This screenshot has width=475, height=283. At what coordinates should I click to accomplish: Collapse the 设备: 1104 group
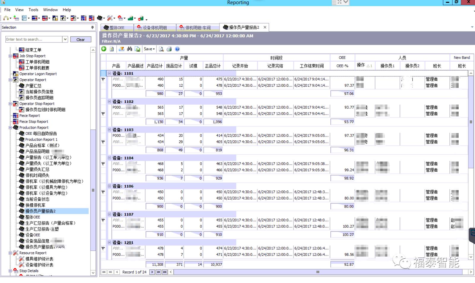tap(109, 158)
